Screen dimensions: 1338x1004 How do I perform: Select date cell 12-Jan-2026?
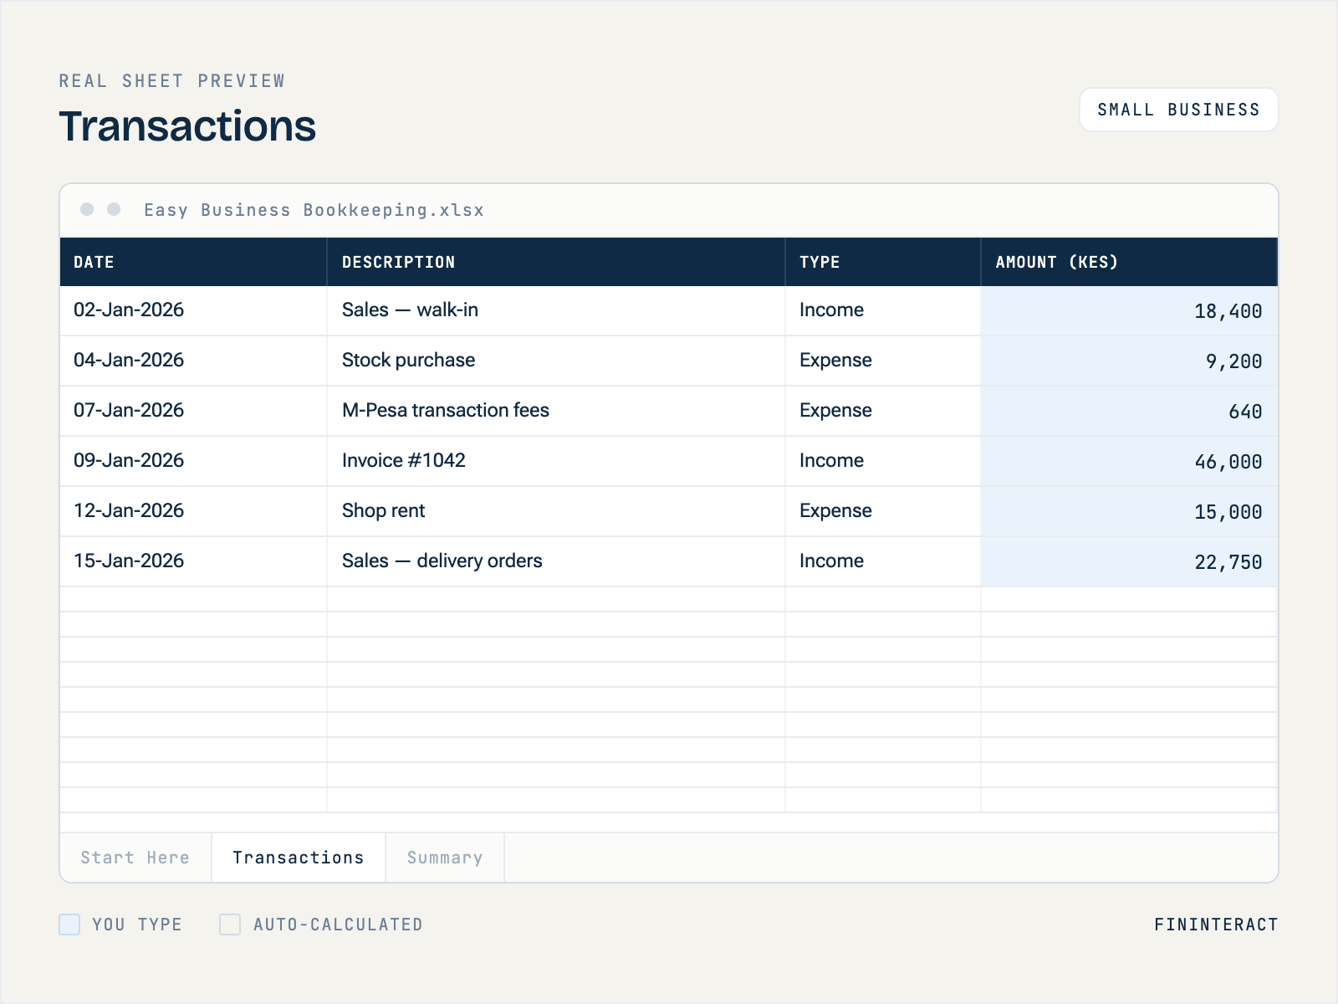(193, 511)
